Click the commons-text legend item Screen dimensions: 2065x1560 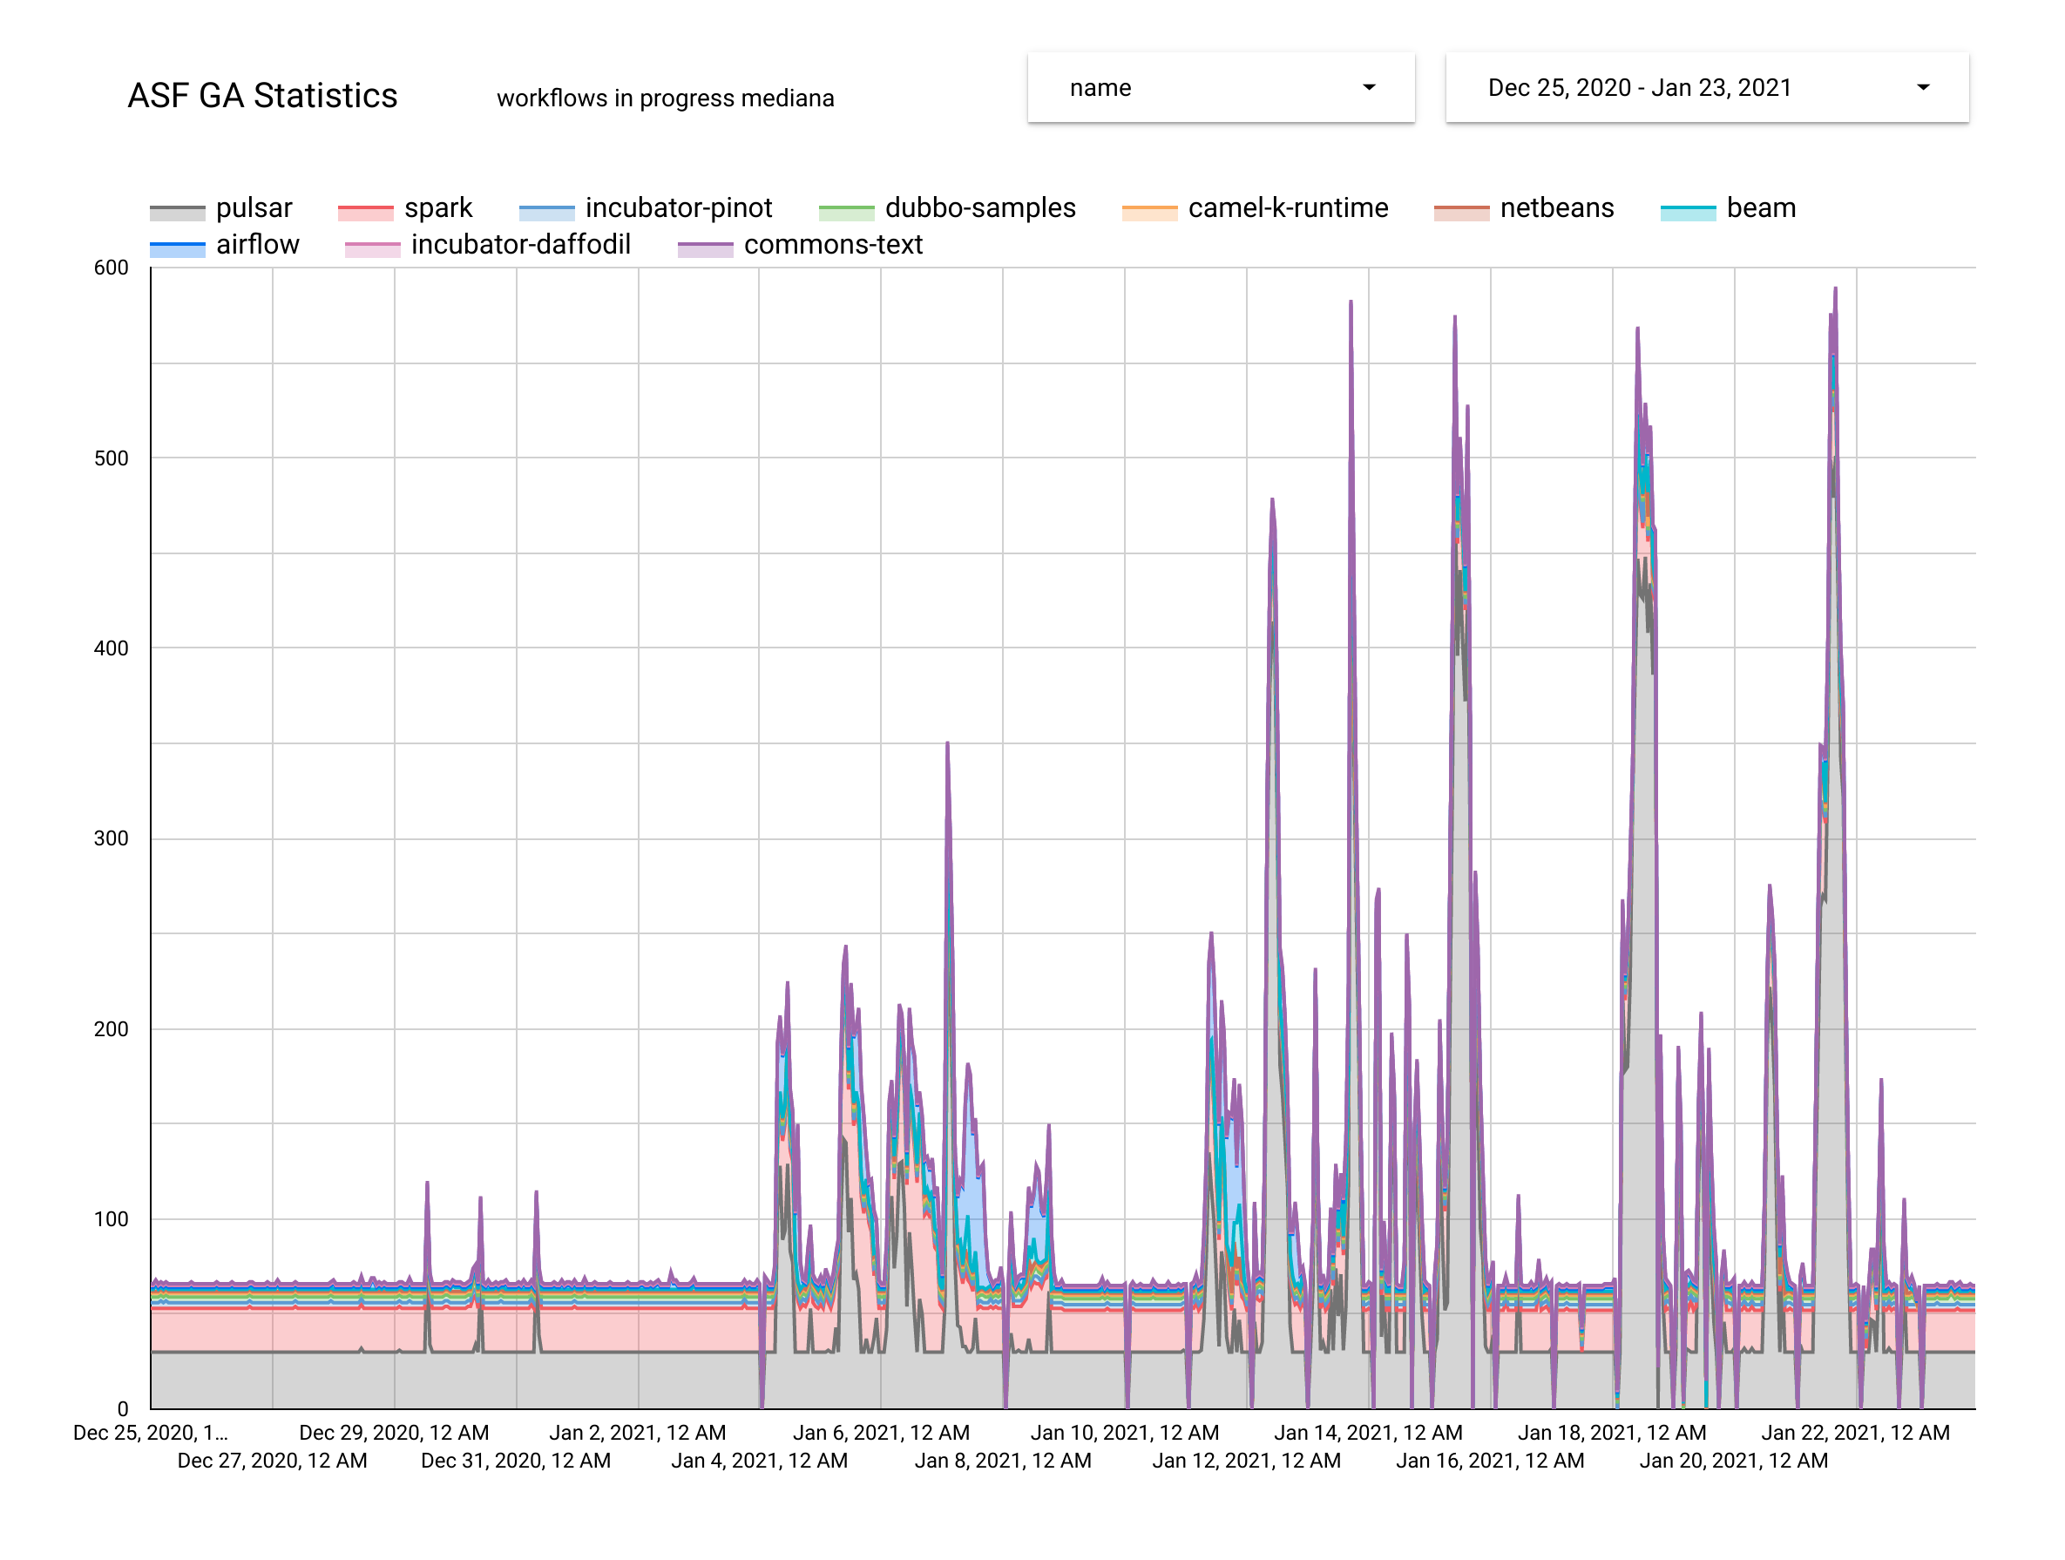tap(832, 245)
